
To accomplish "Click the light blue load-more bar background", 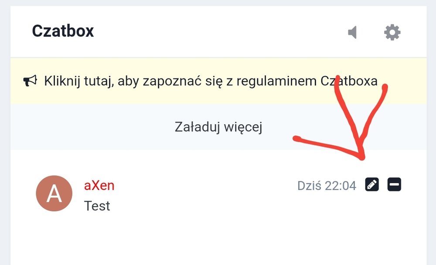I will tap(87, 127).
